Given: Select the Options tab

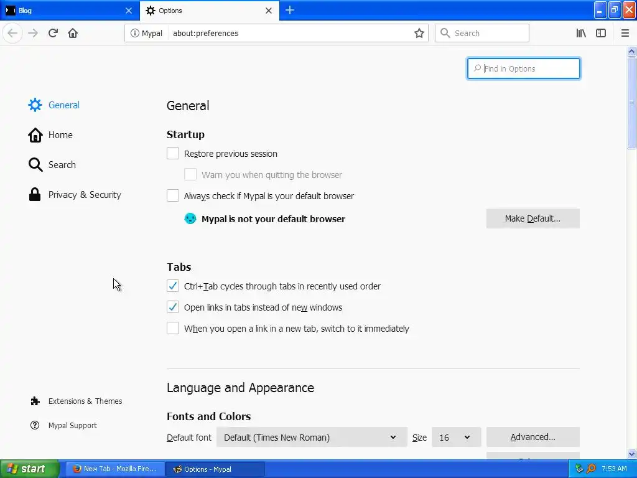Looking at the screenshot, I should (209, 11).
